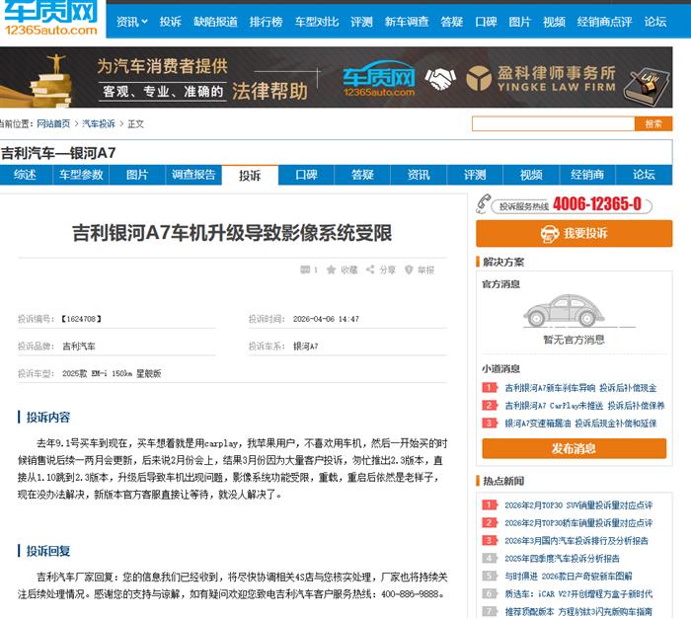Viewport: 691px width, 619px height.
Task: Open 汽车投诉 breadcrumb link
Action: pos(99,123)
